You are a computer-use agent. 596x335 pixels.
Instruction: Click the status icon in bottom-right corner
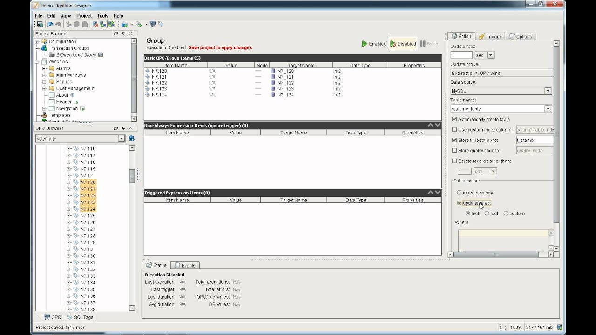[x=560, y=327]
